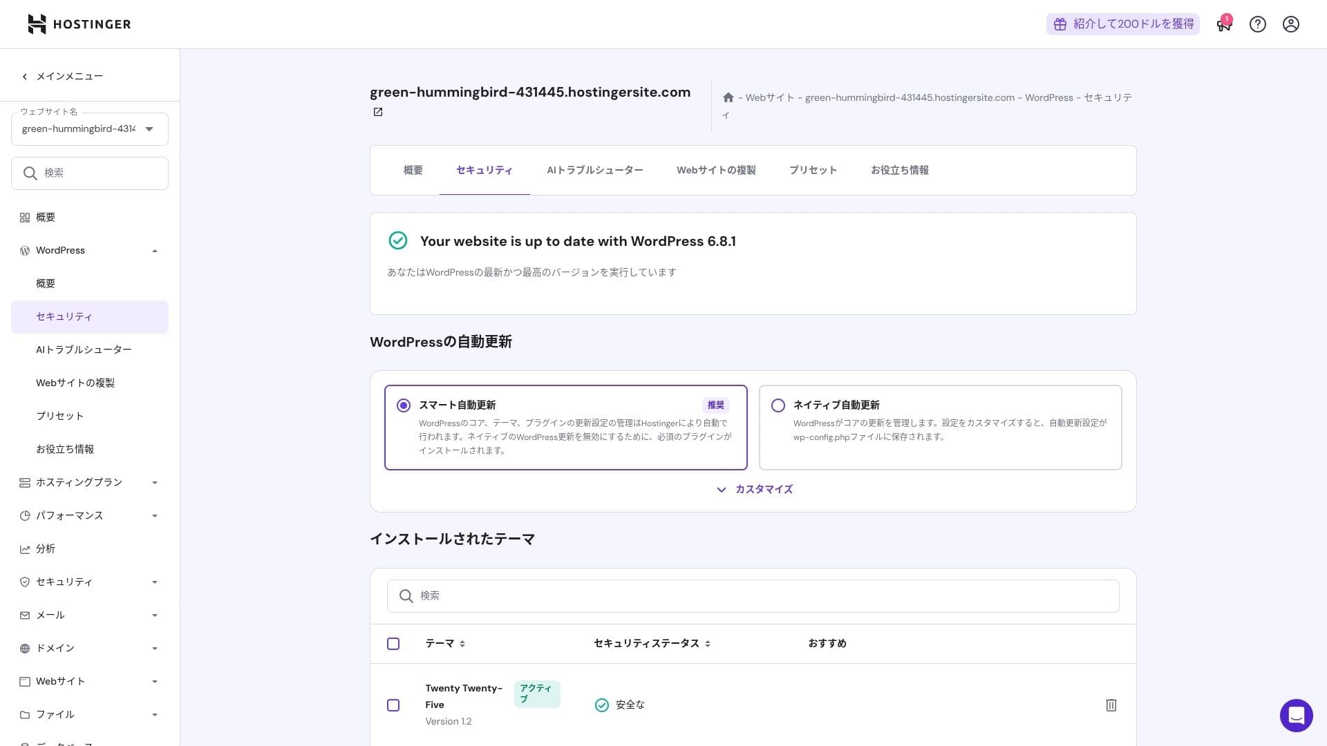Switch to the プリセット tab

[x=813, y=170]
